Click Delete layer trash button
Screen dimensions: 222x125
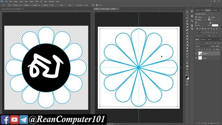pos(218,124)
